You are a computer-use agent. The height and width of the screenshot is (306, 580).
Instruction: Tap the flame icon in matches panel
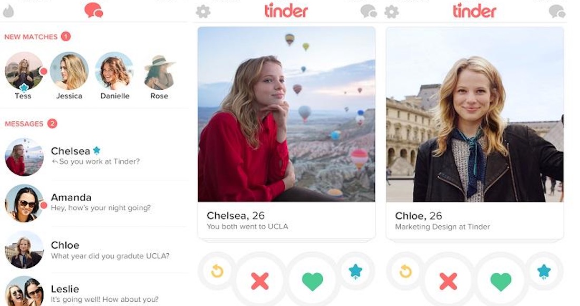8,12
